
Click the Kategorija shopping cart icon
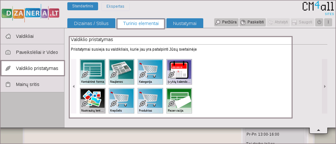click(x=150, y=72)
